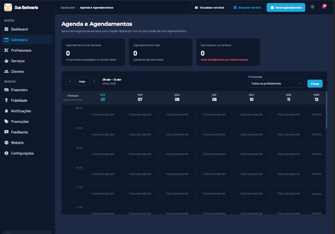Expand the Todos os profissionais dropdown
The height and width of the screenshot is (234, 335).
click(x=276, y=83)
